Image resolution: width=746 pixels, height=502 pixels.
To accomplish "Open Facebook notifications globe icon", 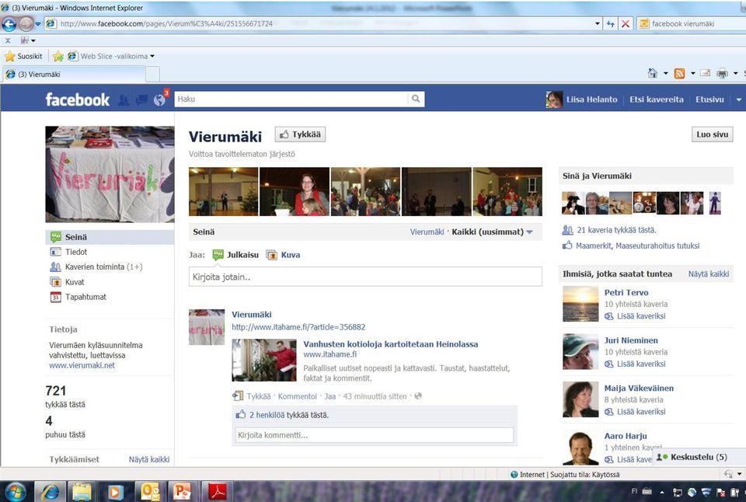I will point(159,100).
